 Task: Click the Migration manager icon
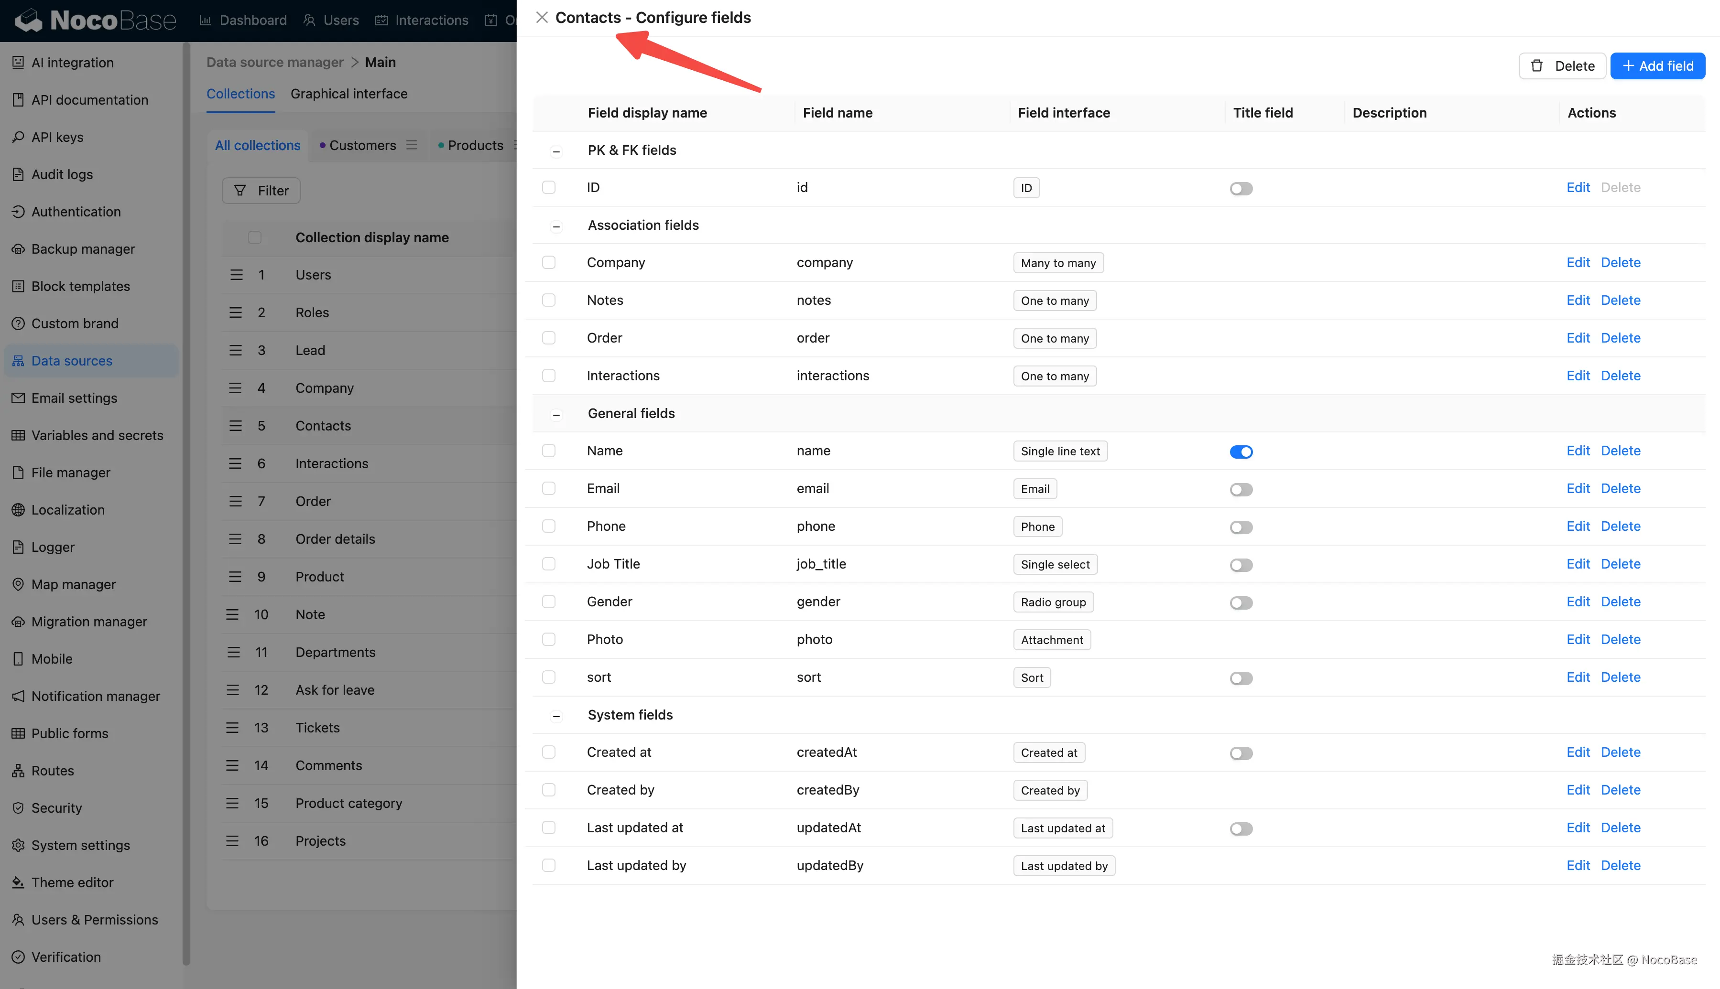(18, 622)
